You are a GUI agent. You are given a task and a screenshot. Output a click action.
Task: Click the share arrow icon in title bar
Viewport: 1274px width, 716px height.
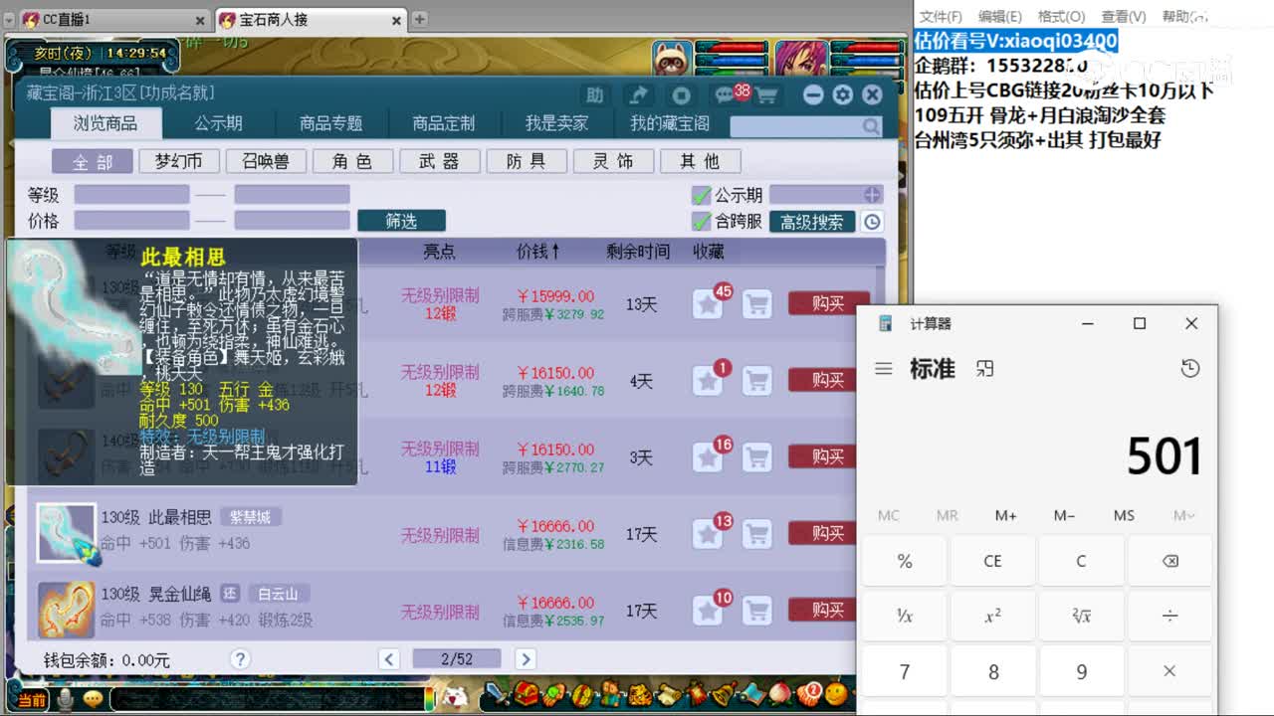638,94
